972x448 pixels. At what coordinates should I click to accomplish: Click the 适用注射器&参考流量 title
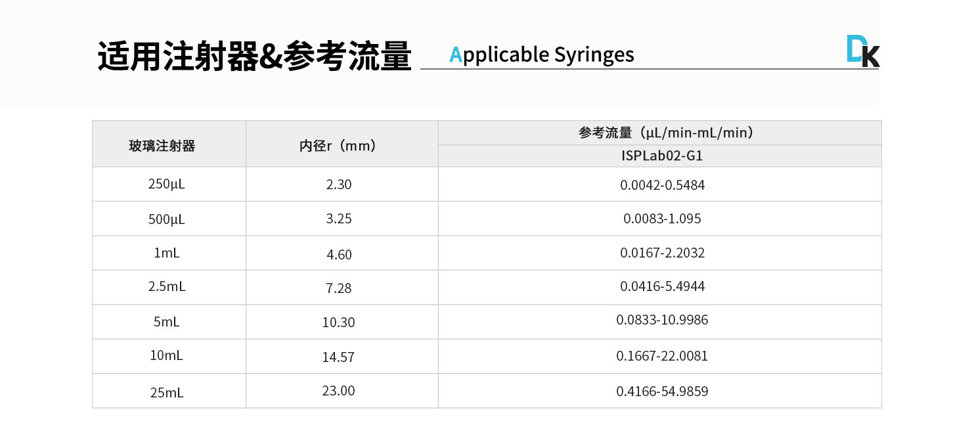point(254,56)
